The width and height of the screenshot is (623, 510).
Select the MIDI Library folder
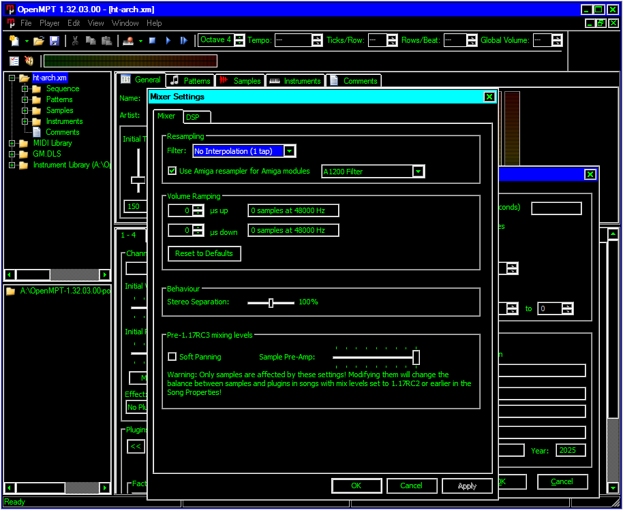coord(52,143)
